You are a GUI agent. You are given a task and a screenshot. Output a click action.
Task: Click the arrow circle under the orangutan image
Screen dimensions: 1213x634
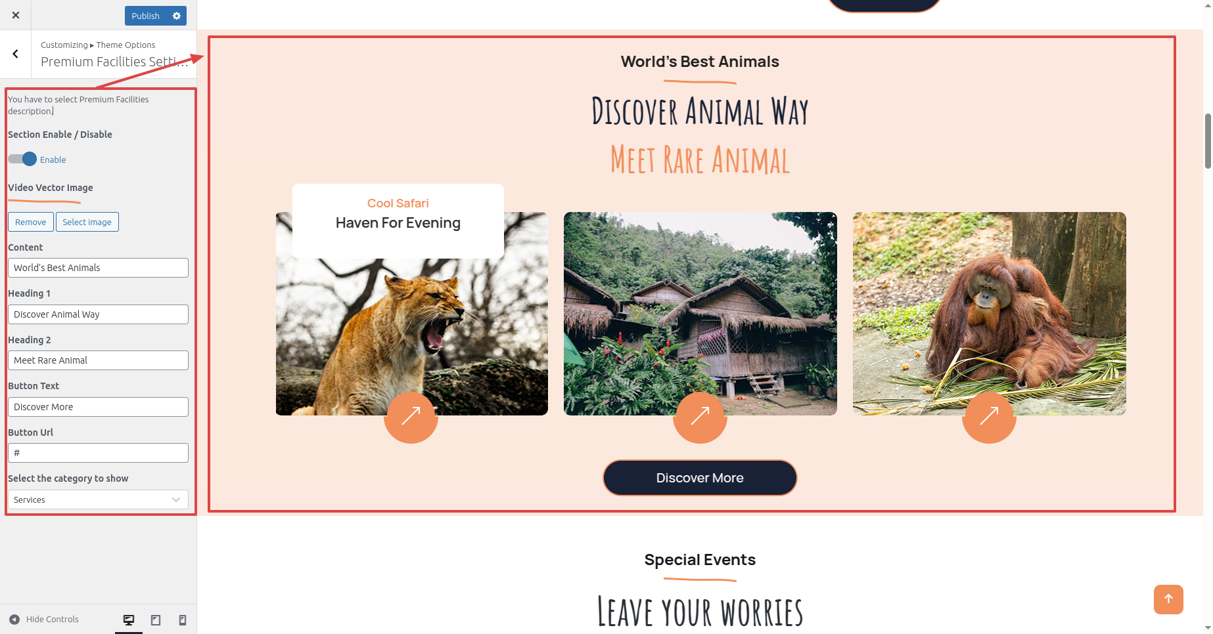pyautogui.click(x=989, y=416)
